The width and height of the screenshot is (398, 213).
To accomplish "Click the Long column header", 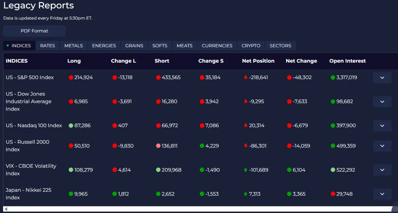I will [x=74, y=61].
